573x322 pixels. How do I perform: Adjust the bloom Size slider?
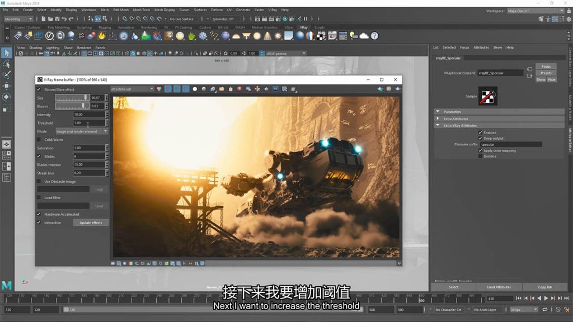pos(72,98)
